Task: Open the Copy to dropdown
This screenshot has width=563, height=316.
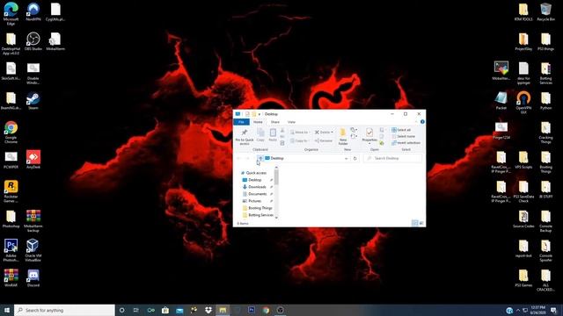Action: tap(299, 140)
